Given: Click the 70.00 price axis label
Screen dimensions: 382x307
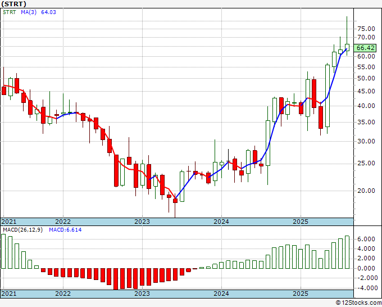Looking at the screenshot, I should (x=366, y=37).
